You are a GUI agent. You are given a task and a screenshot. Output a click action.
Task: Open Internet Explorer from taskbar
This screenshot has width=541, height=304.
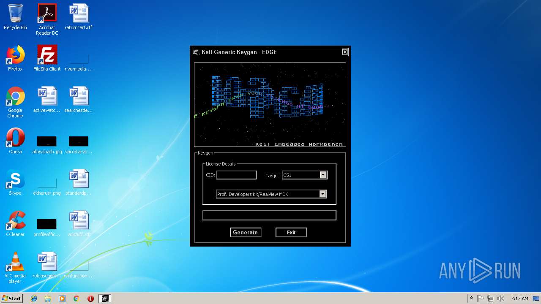(x=34, y=298)
